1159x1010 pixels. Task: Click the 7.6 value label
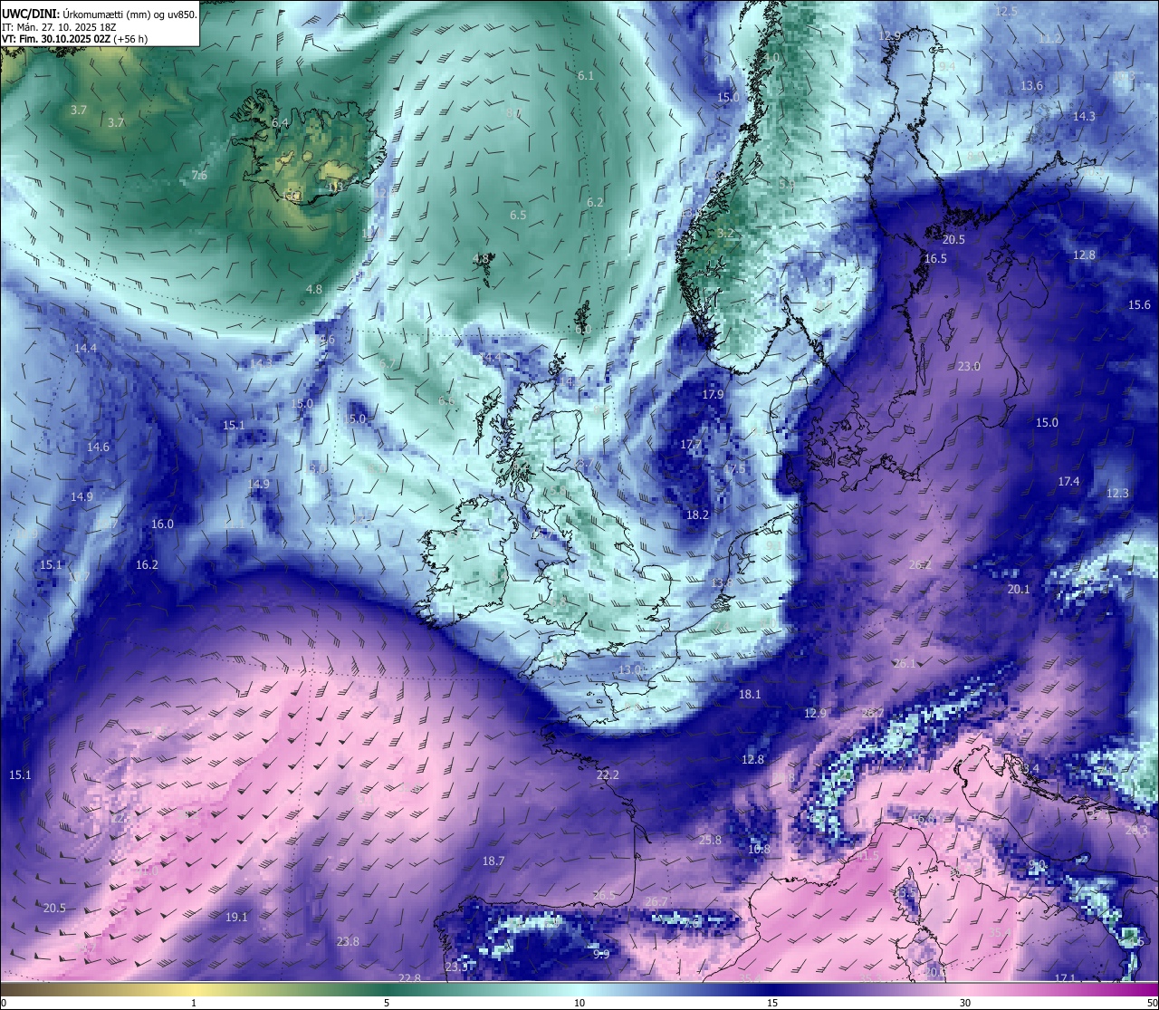tap(199, 175)
